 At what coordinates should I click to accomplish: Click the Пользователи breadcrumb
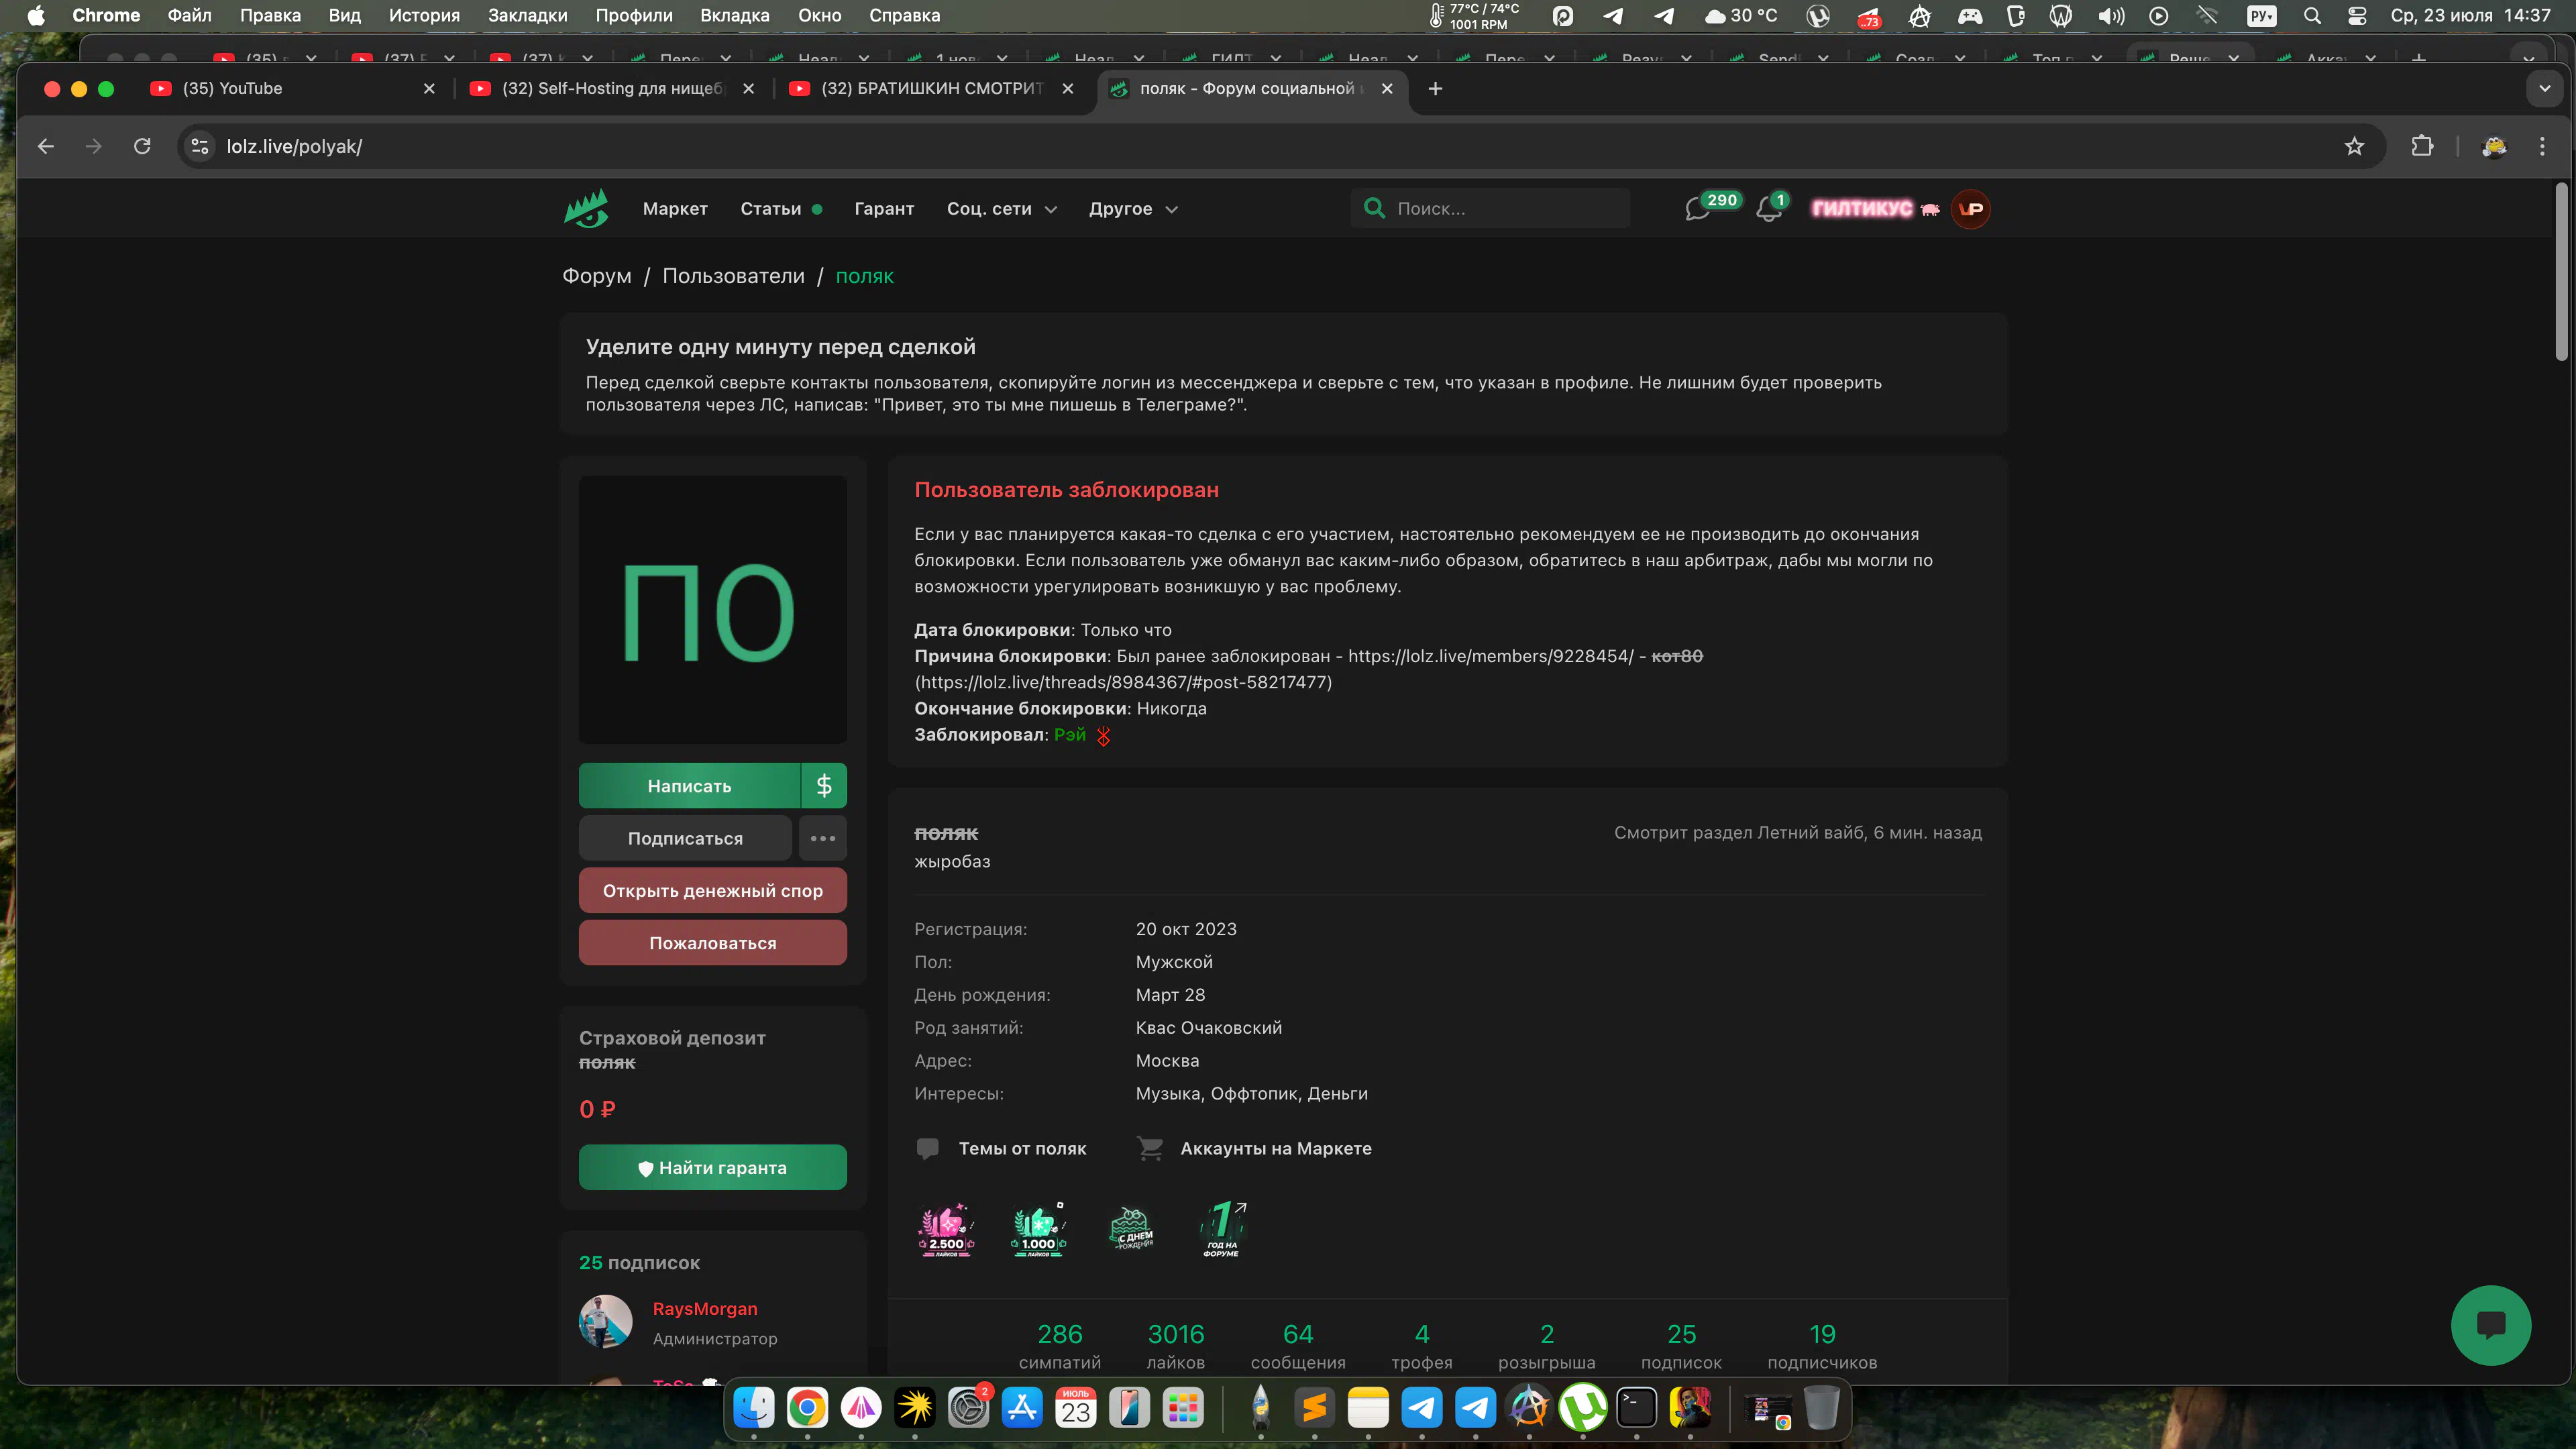733,276
